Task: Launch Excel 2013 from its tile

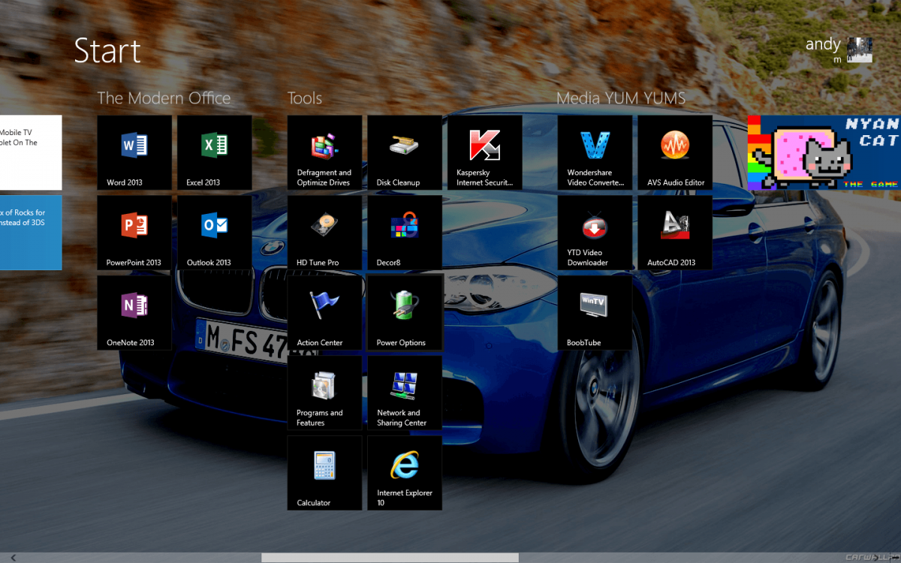Action: point(215,152)
